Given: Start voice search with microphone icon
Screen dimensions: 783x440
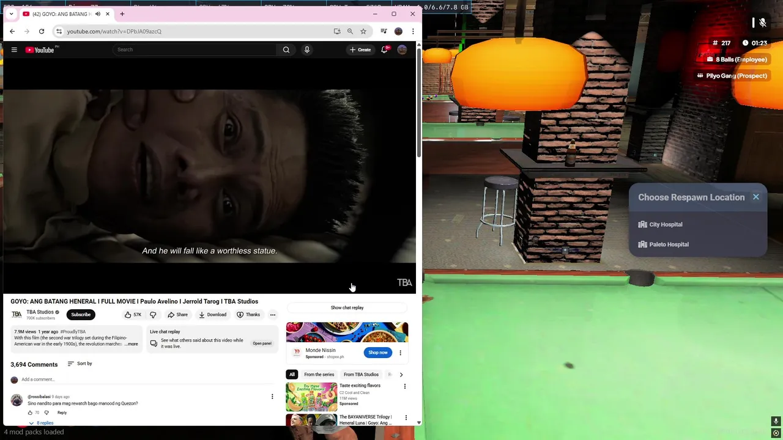Looking at the screenshot, I should coord(307,50).
